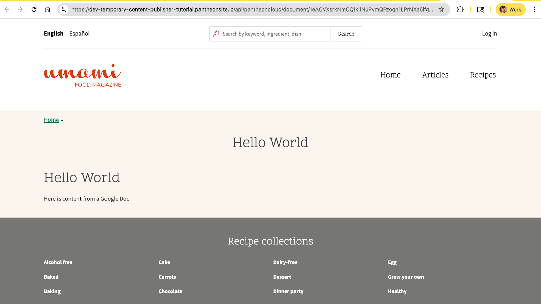The width and height of the screenshot is (541, 304).
Task: Open the Recipes menu item
Action: (x=483, y=75)
